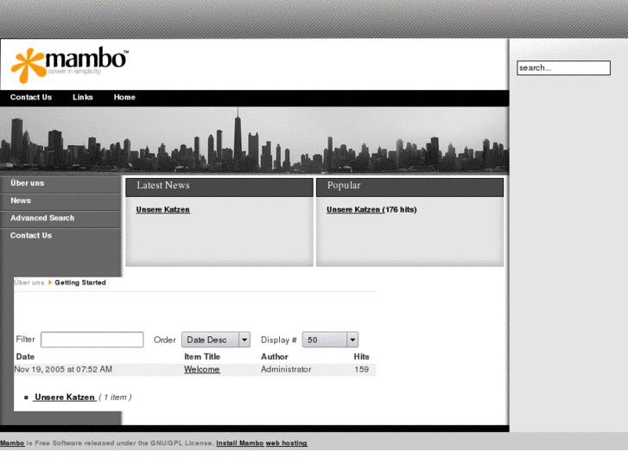Go to Home in the top menu bar
Image resolution: width=628 pixels, height=471 pixels.
(124, 98)
